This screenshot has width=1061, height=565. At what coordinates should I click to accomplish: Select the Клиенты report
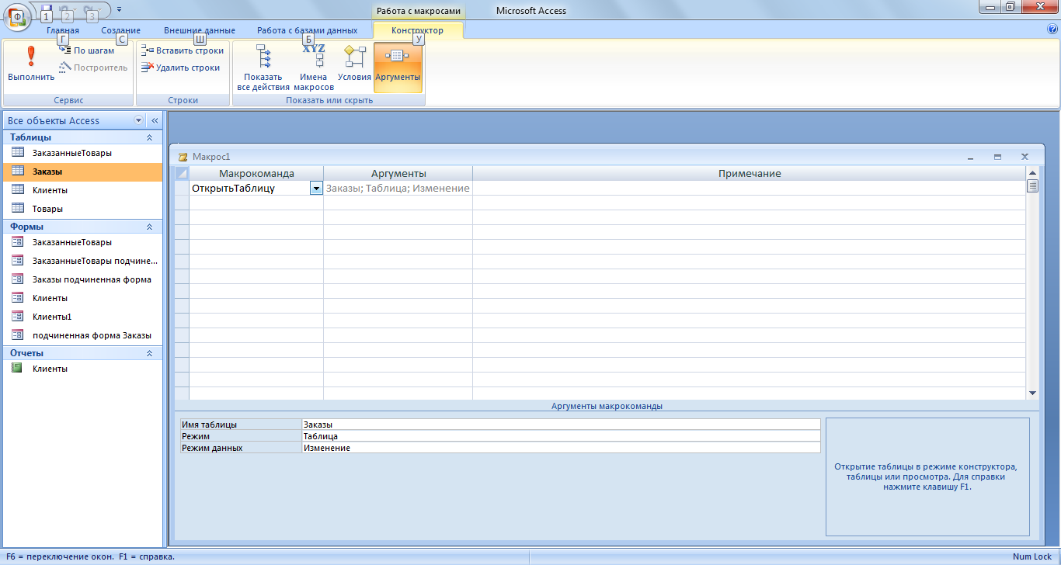coord(82,369)
